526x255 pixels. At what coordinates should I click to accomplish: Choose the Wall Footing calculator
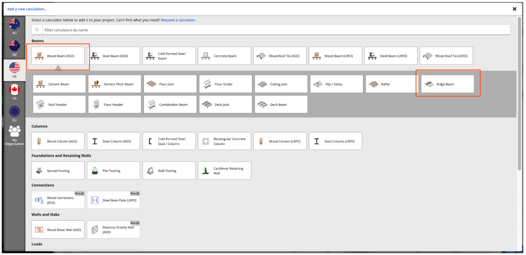tap(169, 171)
